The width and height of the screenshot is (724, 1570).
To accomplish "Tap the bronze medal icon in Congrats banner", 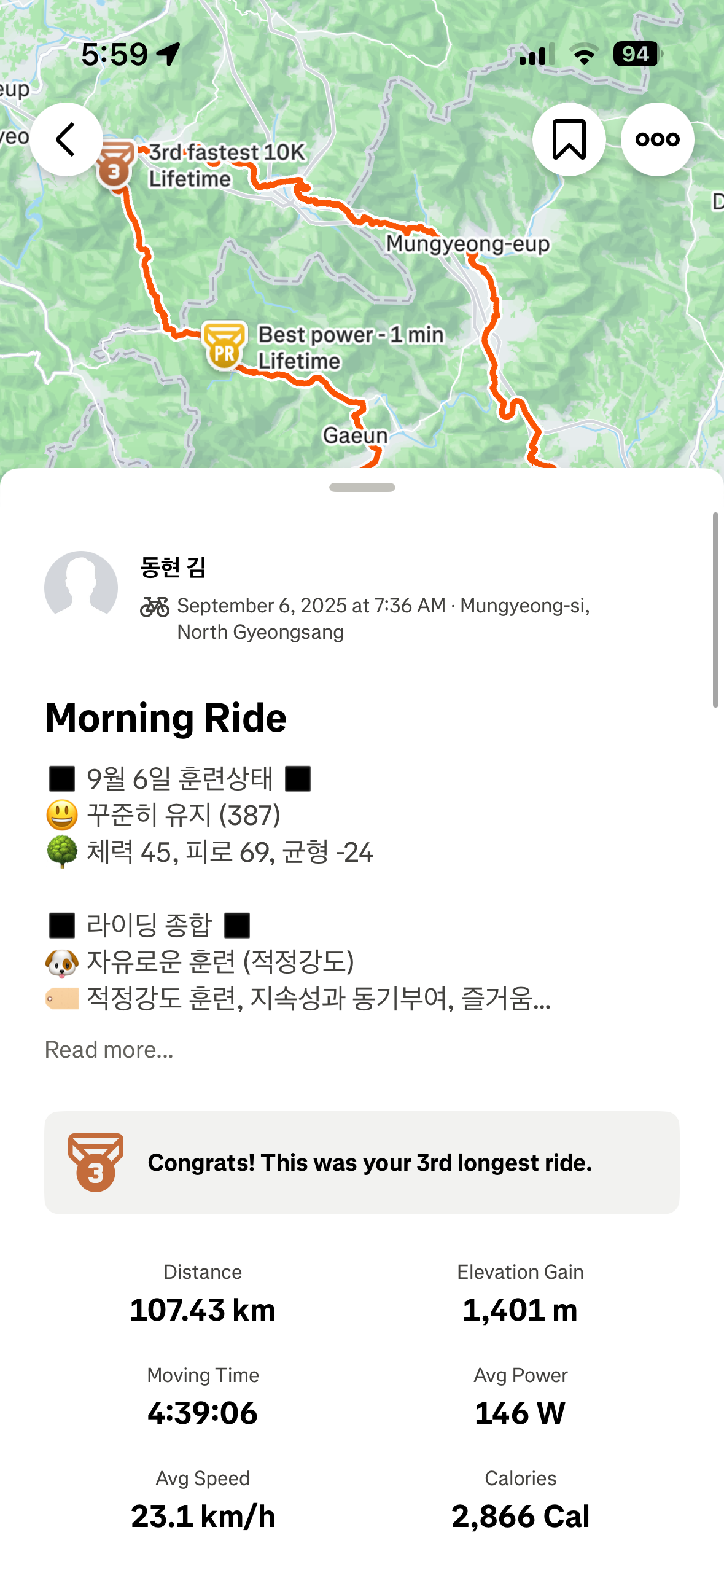I will tap(96, 1162).
